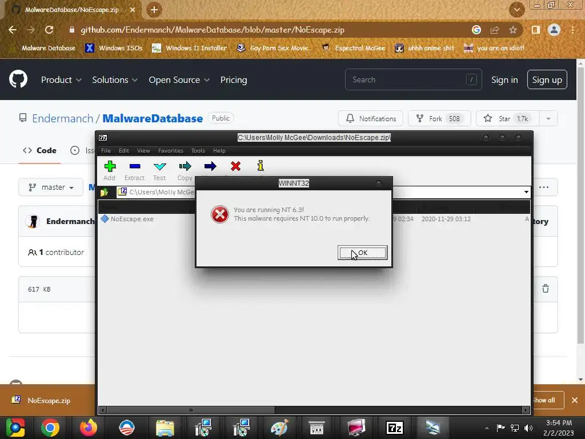Expand the 7-Zip address path dropdown
Viewport: 585px width, 439px height.
(x=526, y=192)
